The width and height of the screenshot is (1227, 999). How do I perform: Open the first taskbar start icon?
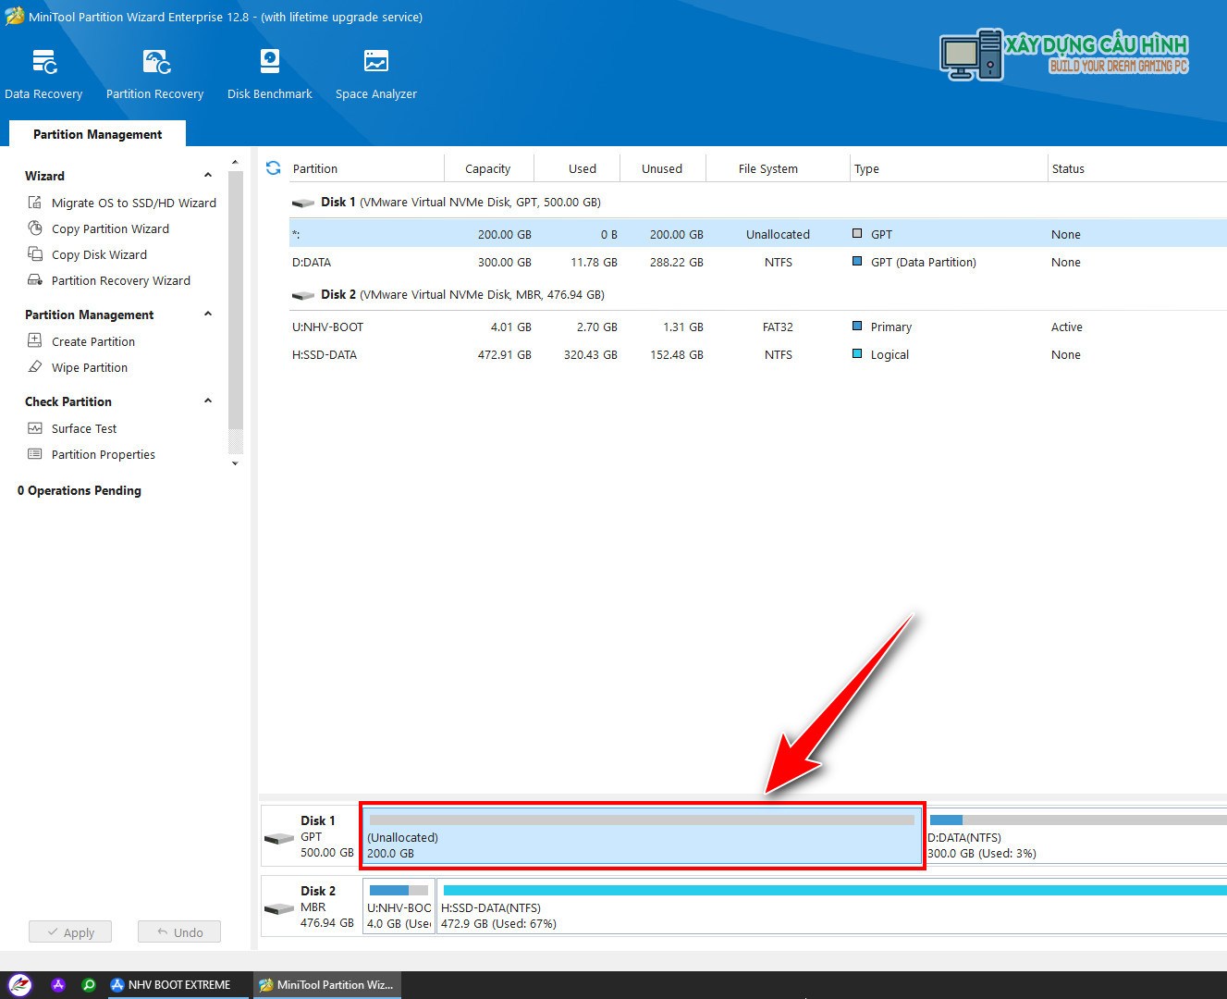[19, 985]
